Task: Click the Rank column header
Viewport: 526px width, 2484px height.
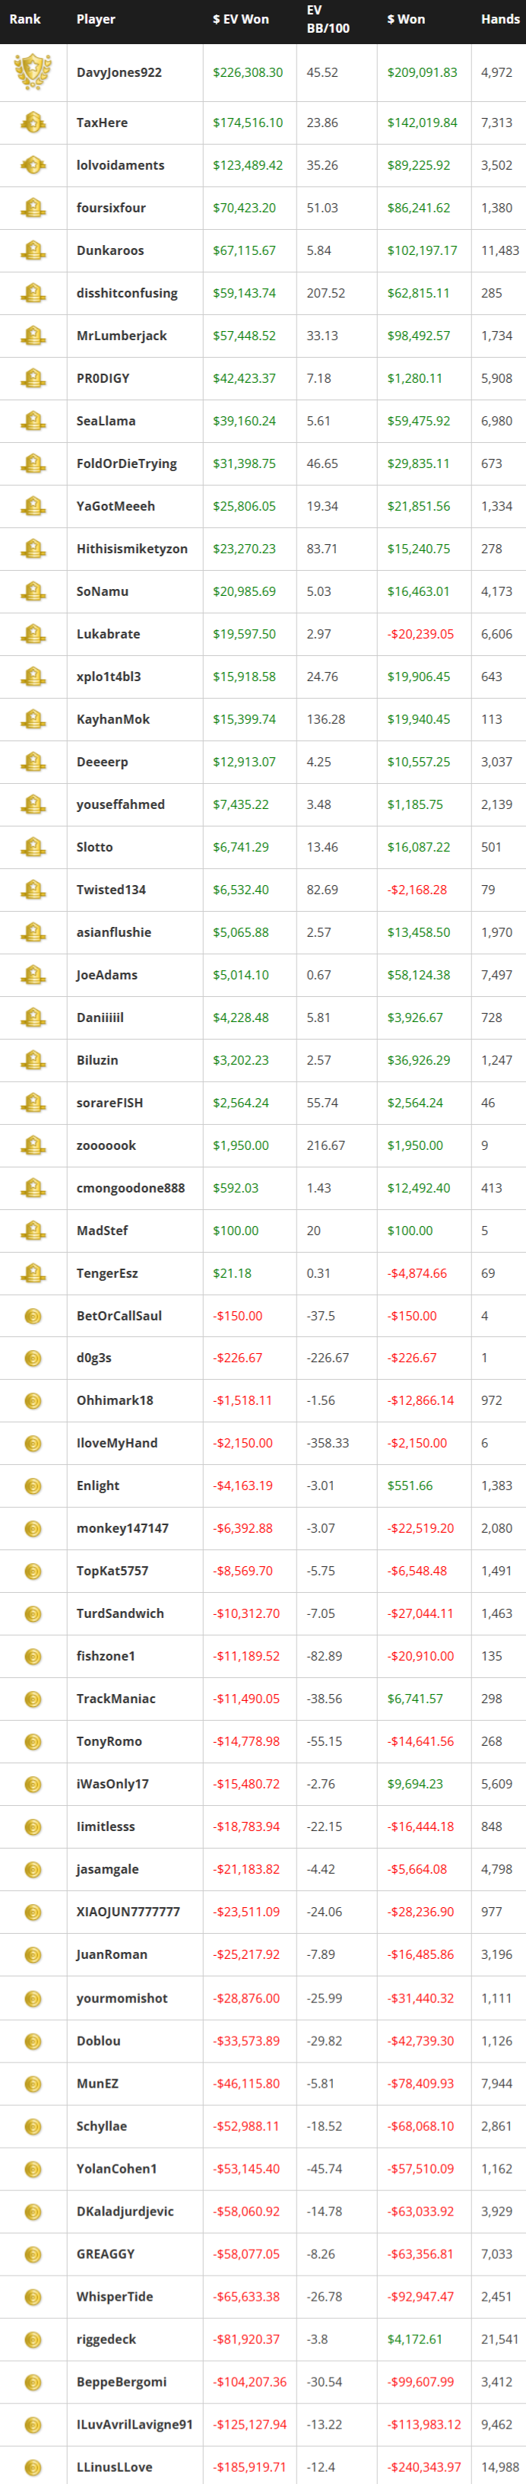Action: click(25, 19)
